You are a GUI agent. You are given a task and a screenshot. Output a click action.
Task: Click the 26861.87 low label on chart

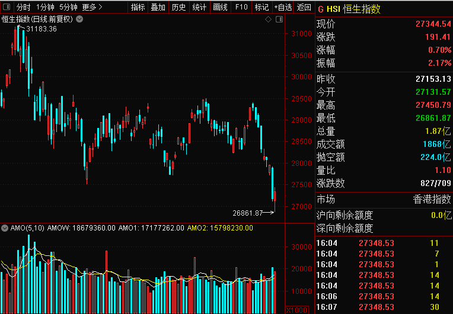tap(248, 213)
